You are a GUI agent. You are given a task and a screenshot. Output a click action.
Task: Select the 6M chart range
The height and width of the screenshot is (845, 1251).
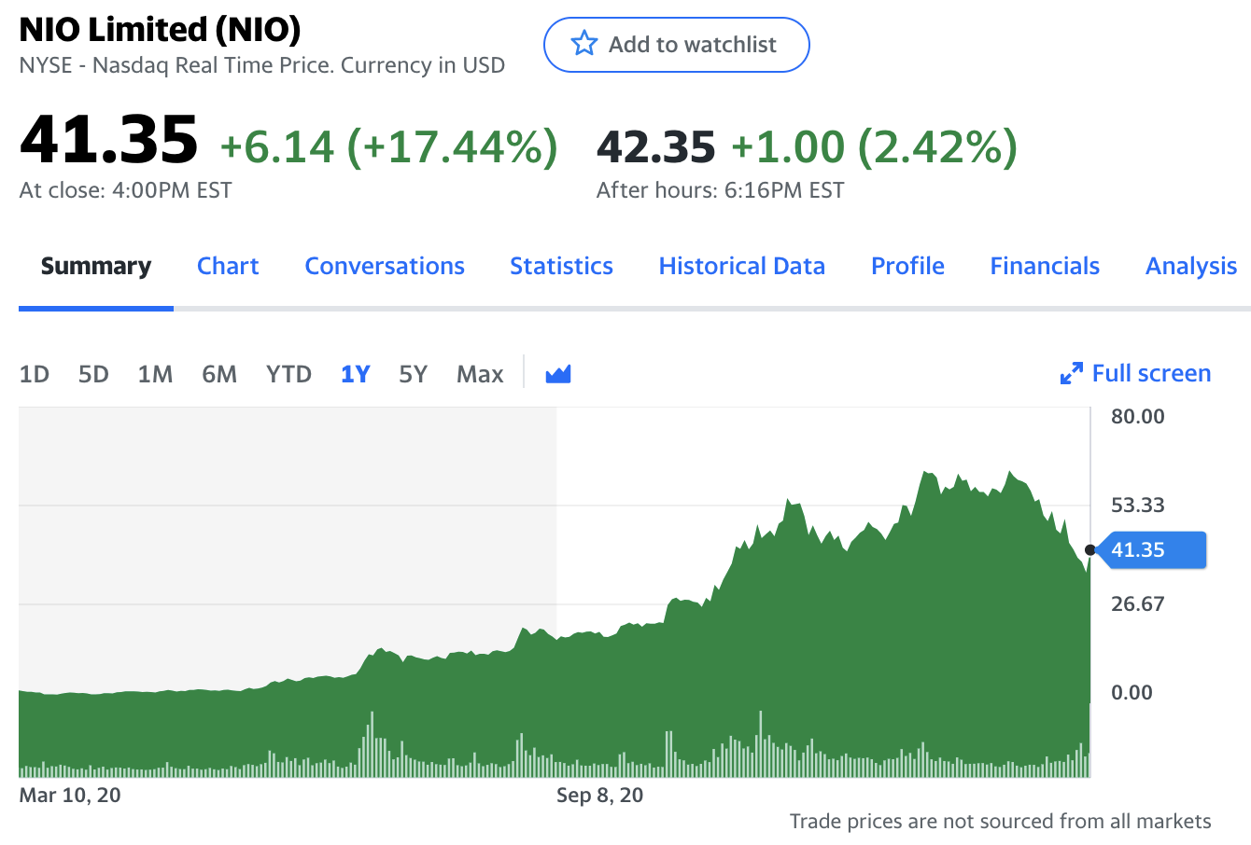coord(219,374)
